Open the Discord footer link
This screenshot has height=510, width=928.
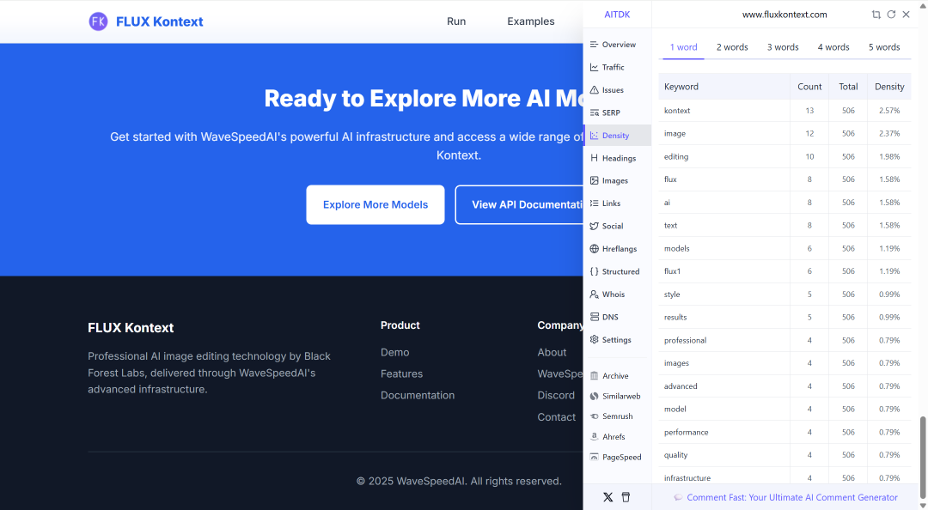556,395
